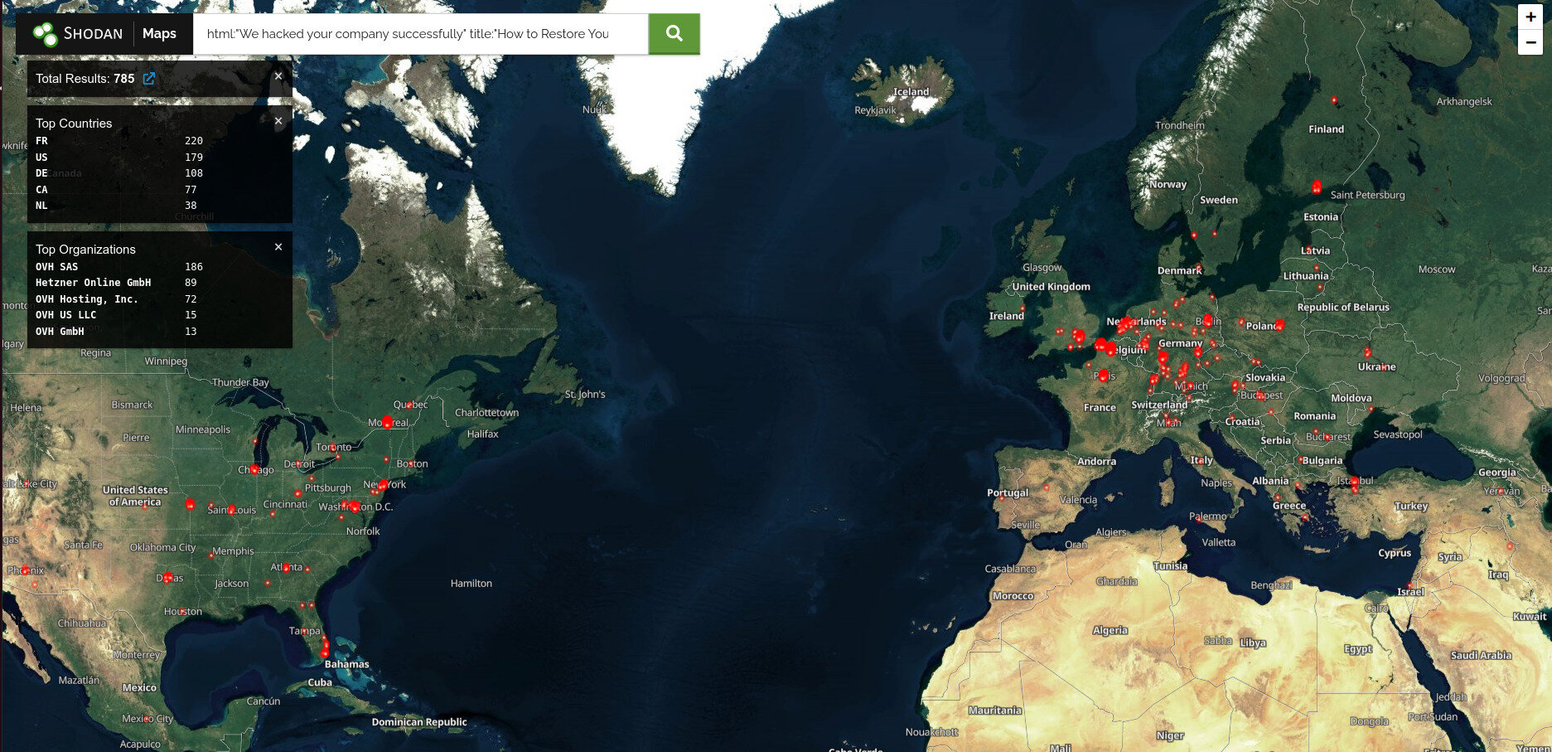Select OVH SAS in Top Organizations
This screenshot has height=752, width=1552.
[x=56, y=267]
